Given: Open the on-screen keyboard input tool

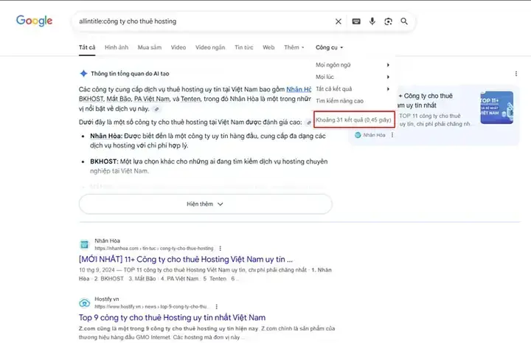Looking at the screenshot, I should click(356, 21).
